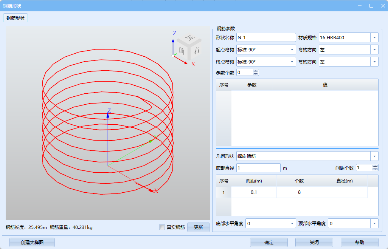Click the 间距(m) cell with value 0.1
The height and width of the screenshot is (249, 388).
[254, 192]
